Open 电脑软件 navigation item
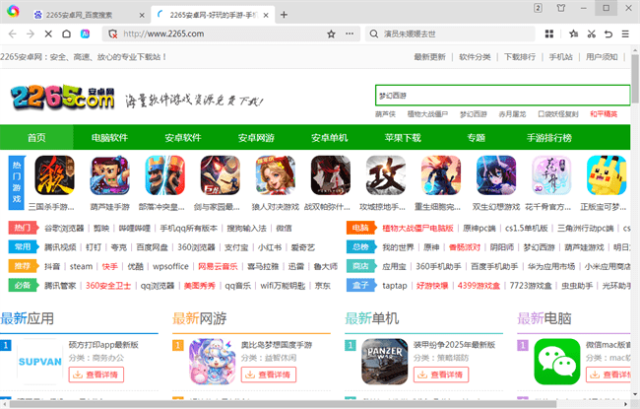The height and width of the screenshot is (409, 640). tap(110, 138)
